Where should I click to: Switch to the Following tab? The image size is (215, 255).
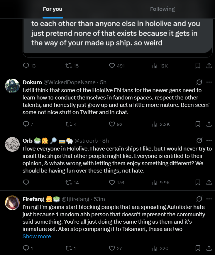[x=162, y=9]
